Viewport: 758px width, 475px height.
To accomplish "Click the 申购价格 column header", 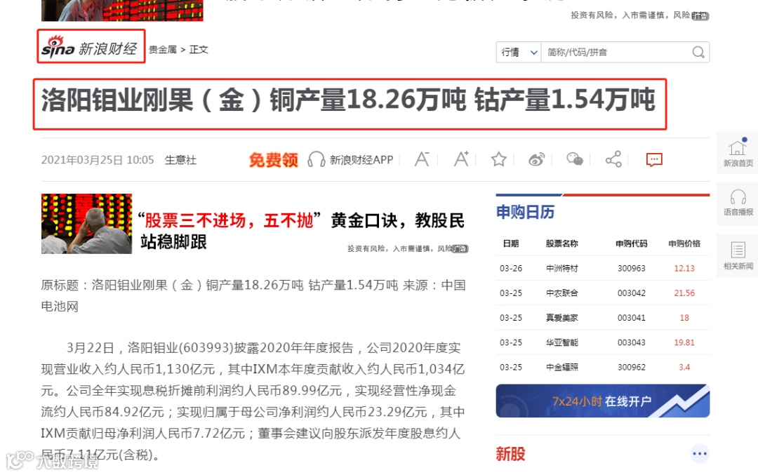I will click(684, 243).
